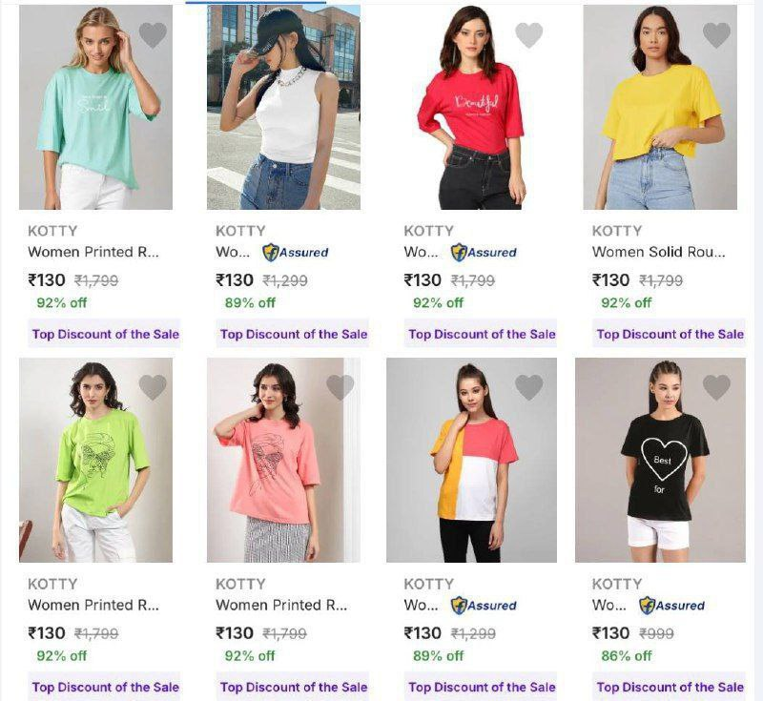Click Top Discount of the Sale under yellow tee
Viewport: 763px width, 701px height.
(670, 334)
